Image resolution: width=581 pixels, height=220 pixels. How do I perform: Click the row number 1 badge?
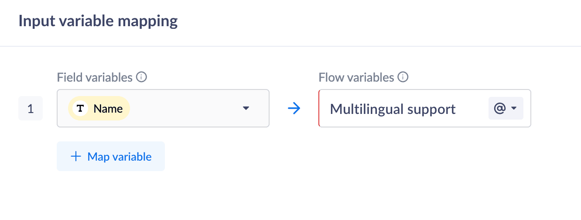[31, 109]
